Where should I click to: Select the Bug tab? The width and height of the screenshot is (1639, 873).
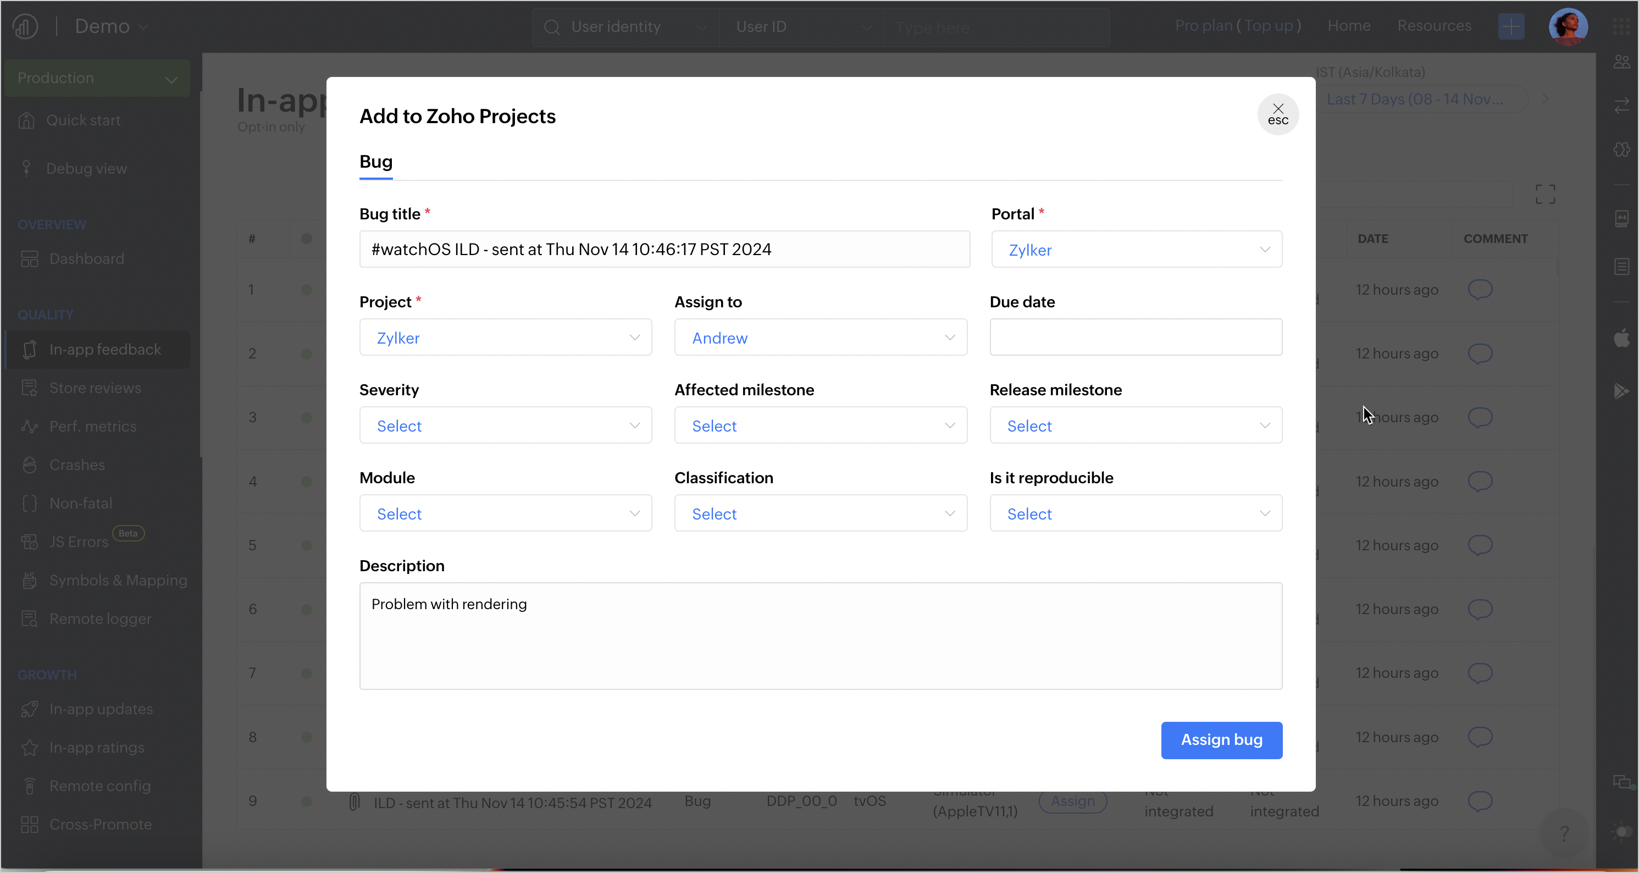pyautogui.click(x=375, y=162)
